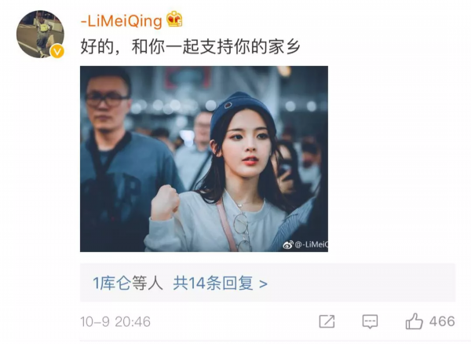Like the comment with thumbs-up icon

(x=414, y=321)
